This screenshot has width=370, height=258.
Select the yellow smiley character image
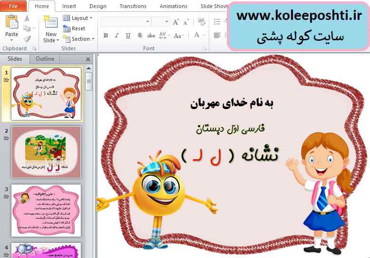click(156, 200)
